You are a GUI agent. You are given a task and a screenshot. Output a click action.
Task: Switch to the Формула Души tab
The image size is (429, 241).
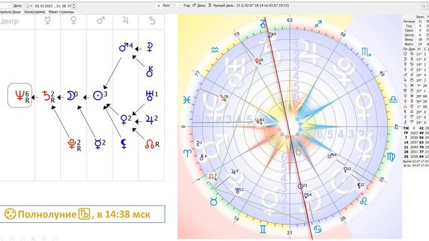click(10, 12)
